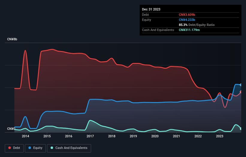Screen dimensions: 246x157
Task: Click the 2015 x-axis label
Action: click(x=47, y=136)
